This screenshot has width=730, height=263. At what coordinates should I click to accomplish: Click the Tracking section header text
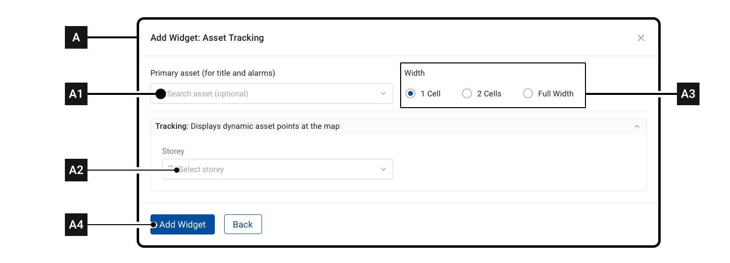click(247, 126)
